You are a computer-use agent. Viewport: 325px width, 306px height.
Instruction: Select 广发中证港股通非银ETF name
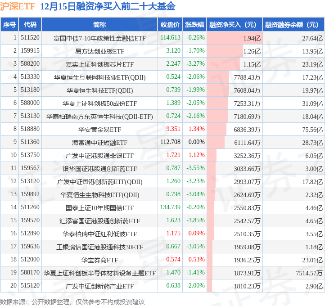pyautogui.click(x=99, y=156)
